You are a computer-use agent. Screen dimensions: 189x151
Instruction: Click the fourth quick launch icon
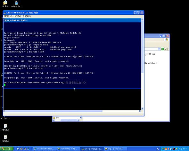(29, 149)
